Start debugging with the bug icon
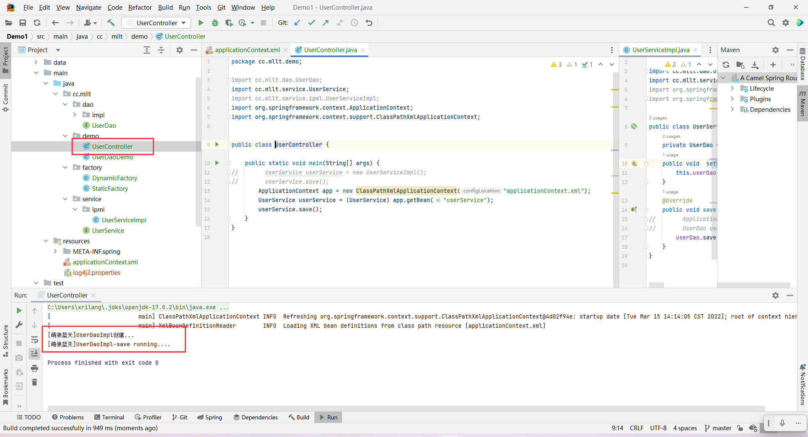Screen dimensions: 808x437 [x=215, y=23]
